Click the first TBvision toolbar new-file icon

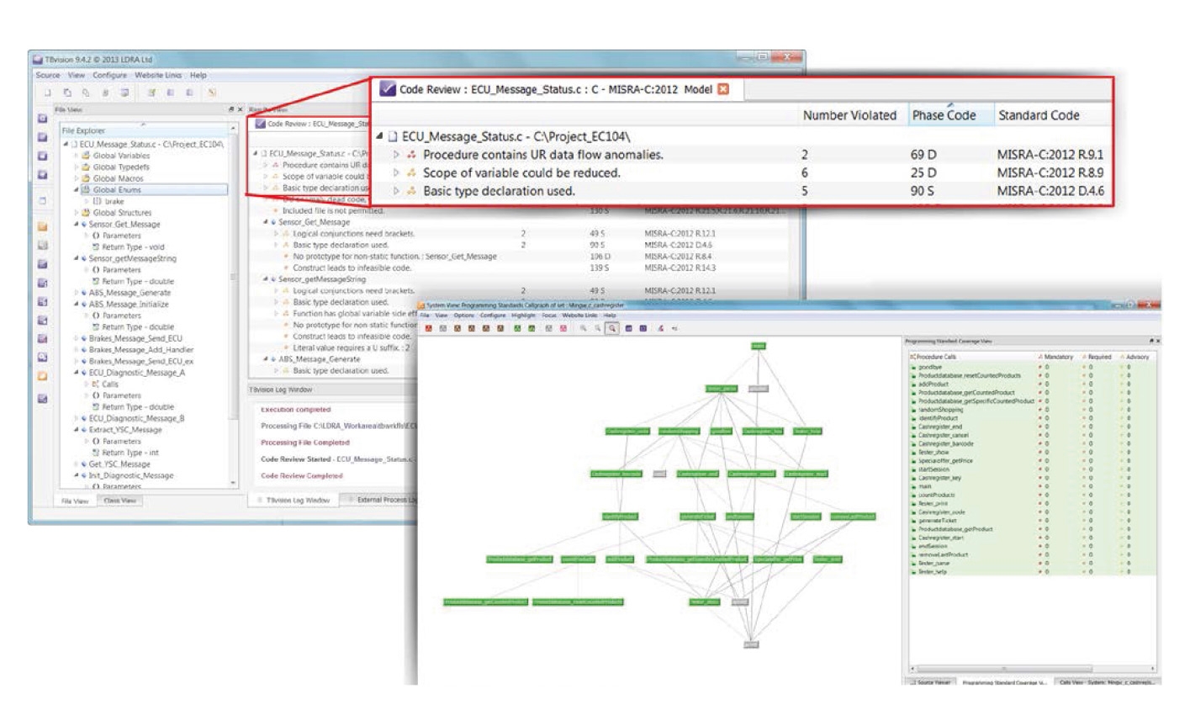(47, 93)
